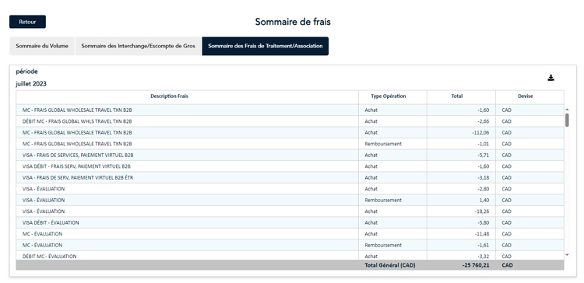Click the Total Général (CAD) footer row
584x283 pixels.
pos(290,265)
